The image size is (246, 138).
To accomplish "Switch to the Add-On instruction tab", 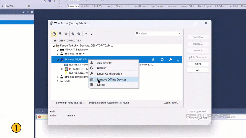I will coord(85,6).
